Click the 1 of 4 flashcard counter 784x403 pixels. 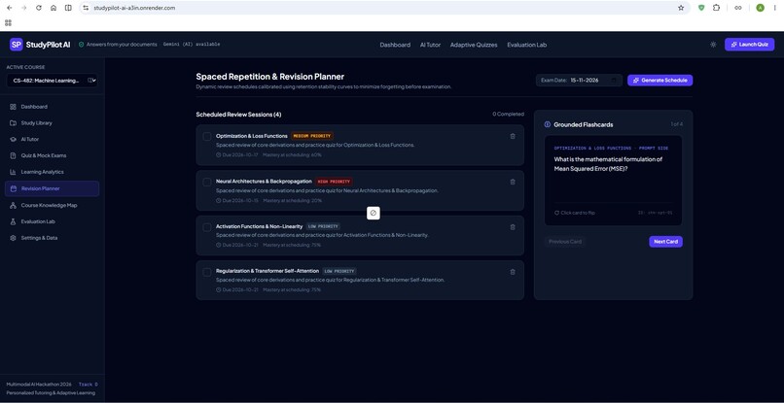(676, 124)
